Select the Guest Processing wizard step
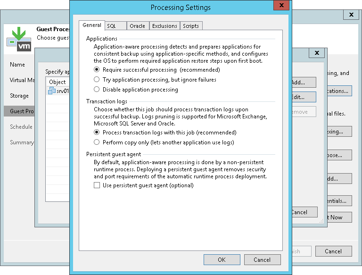The image size is (362, 275). tap(19, 111)
